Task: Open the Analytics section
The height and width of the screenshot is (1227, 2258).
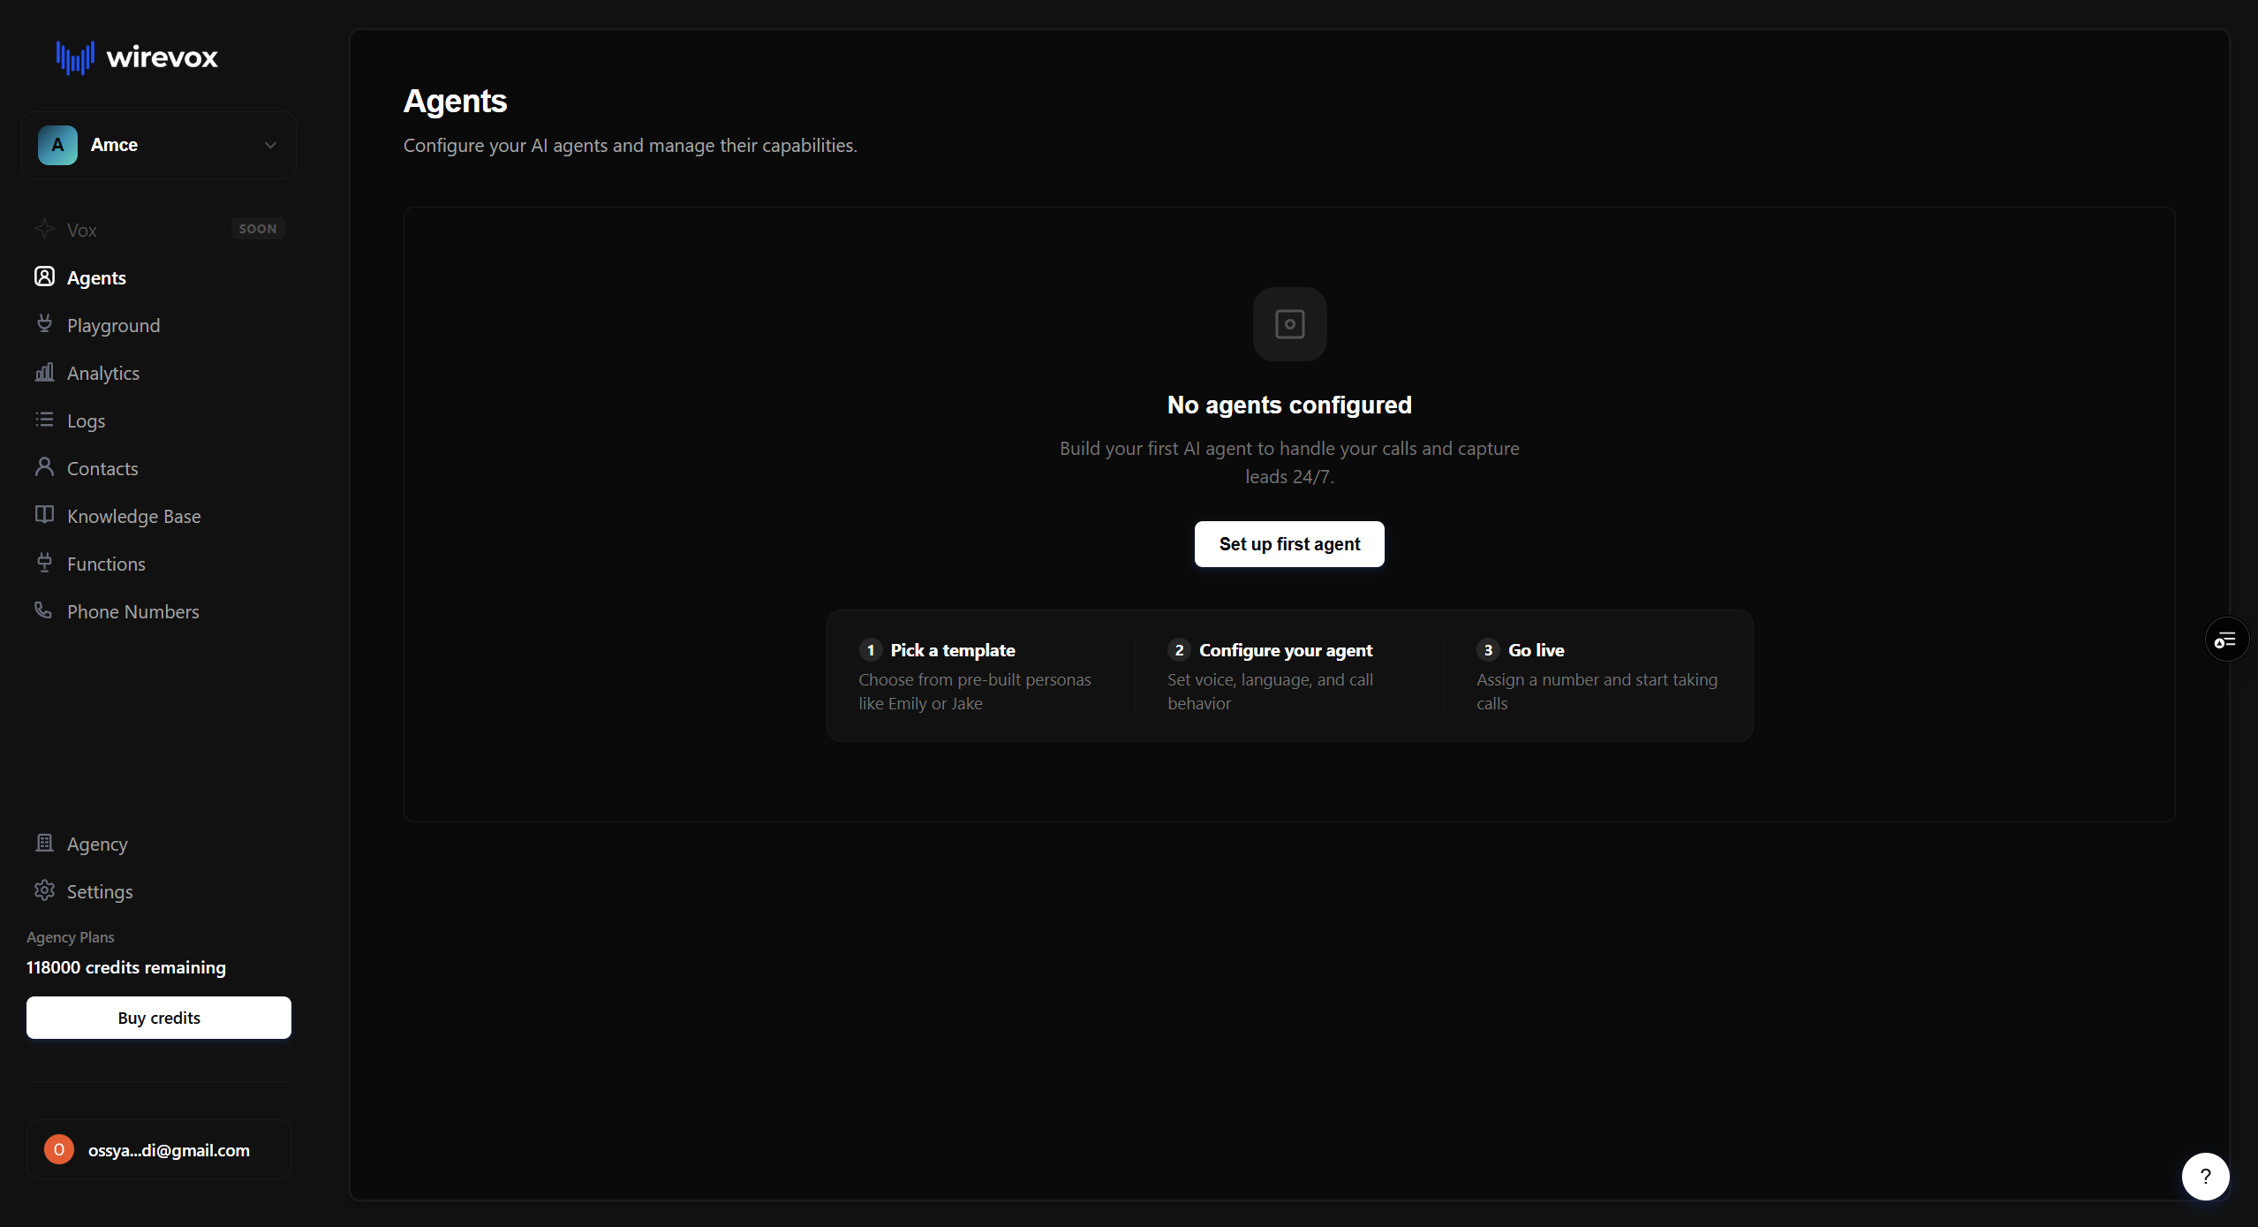Action: click(103, 373)
